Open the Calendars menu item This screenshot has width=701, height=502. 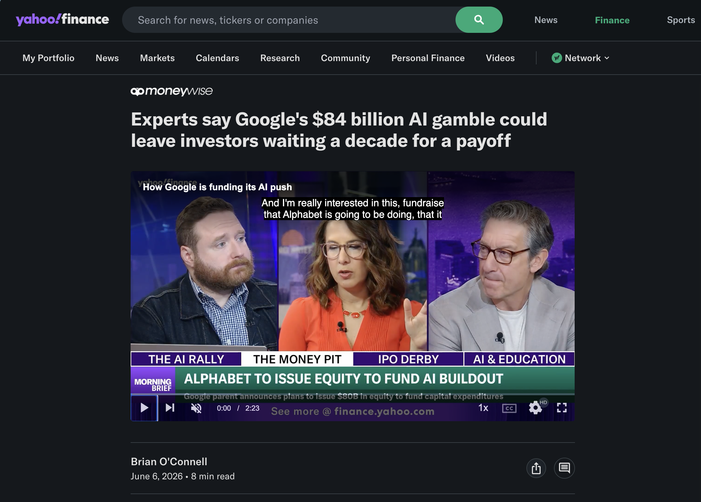coord(217,58)
